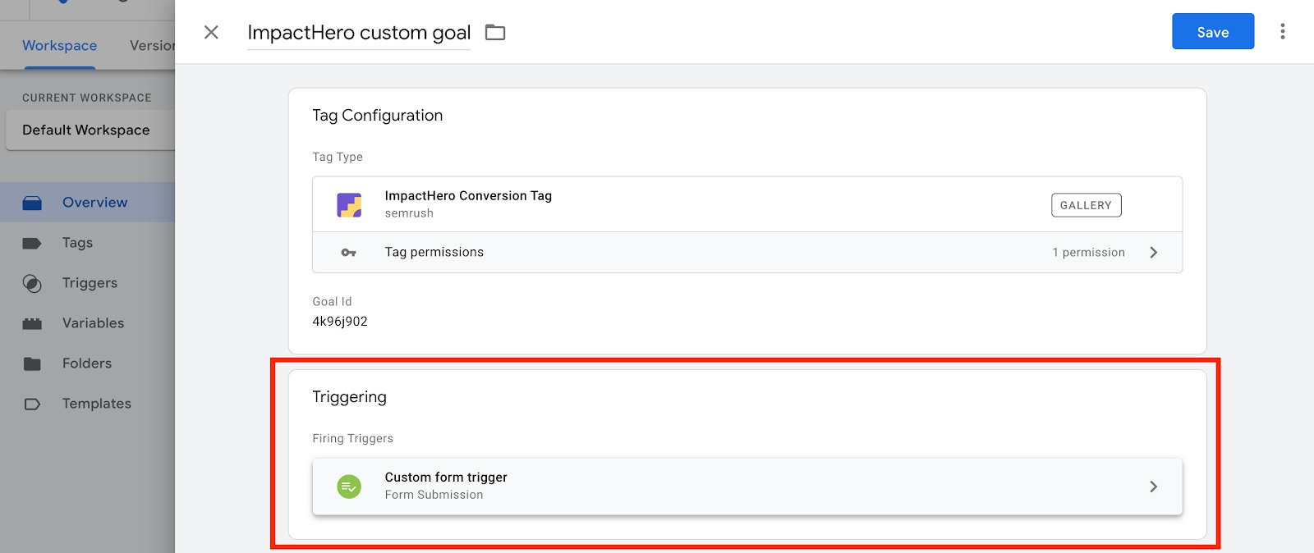This screenshot has height=553, width=1314.
Task: Open the three-dot overflow menu
Action: [x=1284, y=31]
